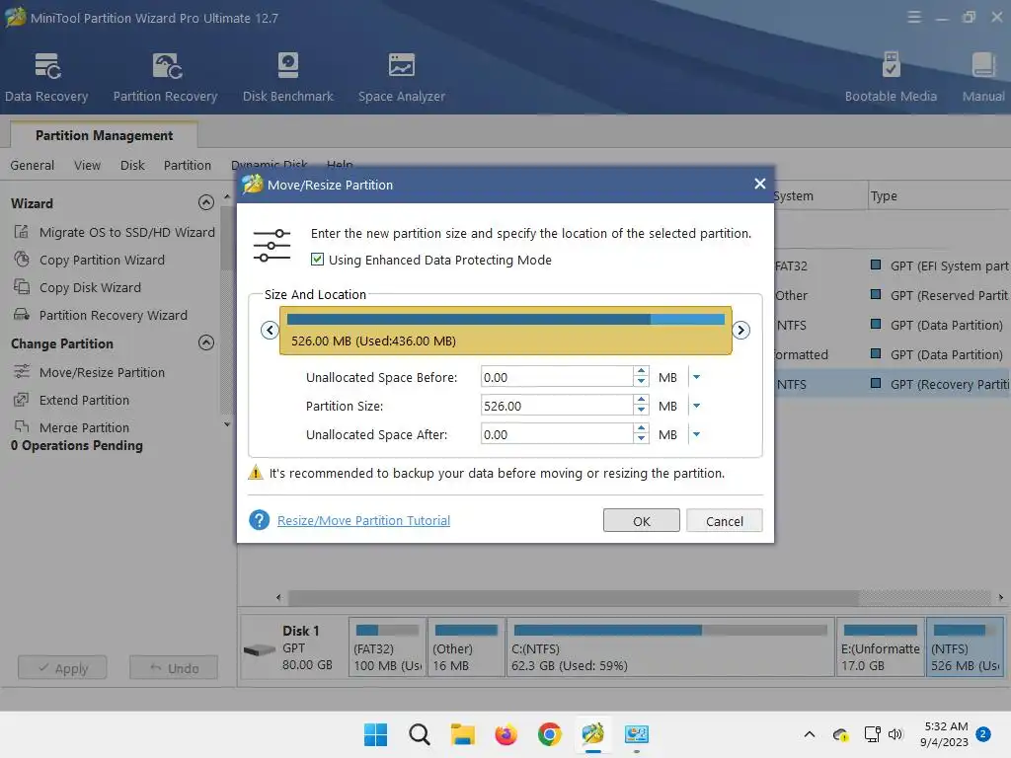This screenshot has height=758, width=1011.
Task: Create Bootable Media
Action: click(891, 77)
